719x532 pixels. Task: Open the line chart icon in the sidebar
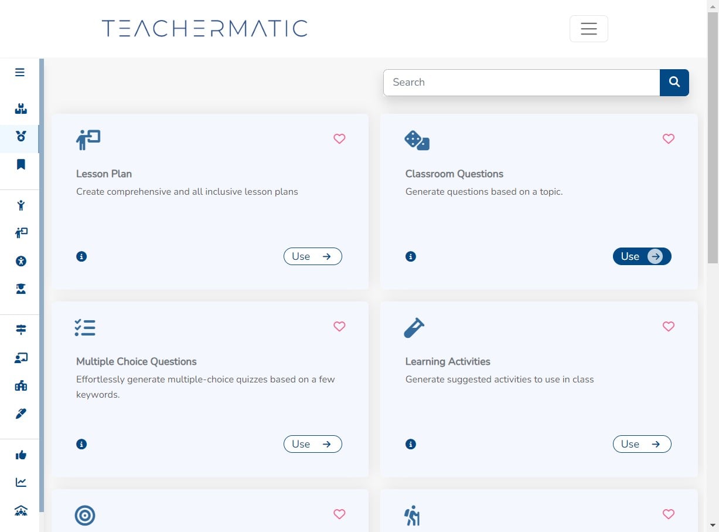point(21,482)
